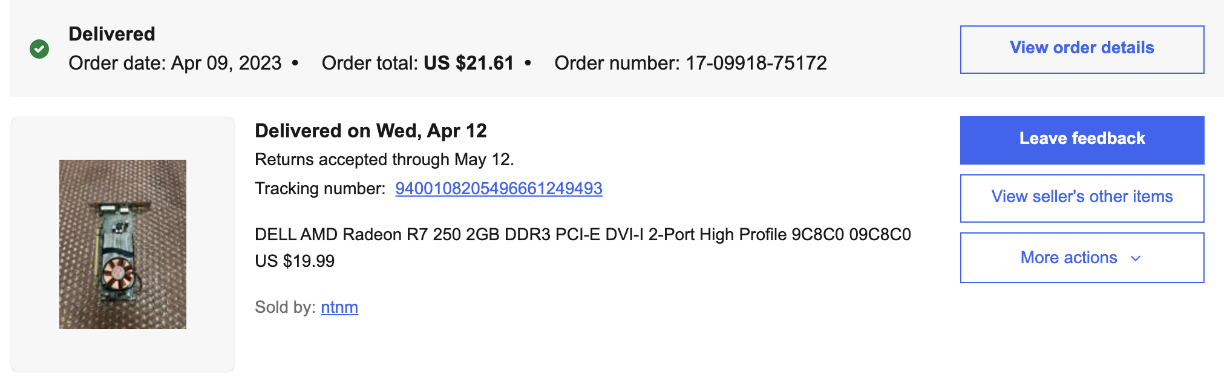Click the Delivered on Wed, Apr 12 heading
1227x380 pixels.
tap(370, 131)
